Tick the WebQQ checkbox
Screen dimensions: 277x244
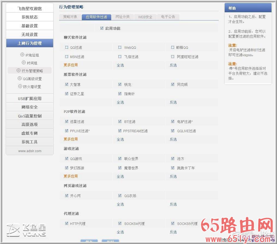coord(120,47)
